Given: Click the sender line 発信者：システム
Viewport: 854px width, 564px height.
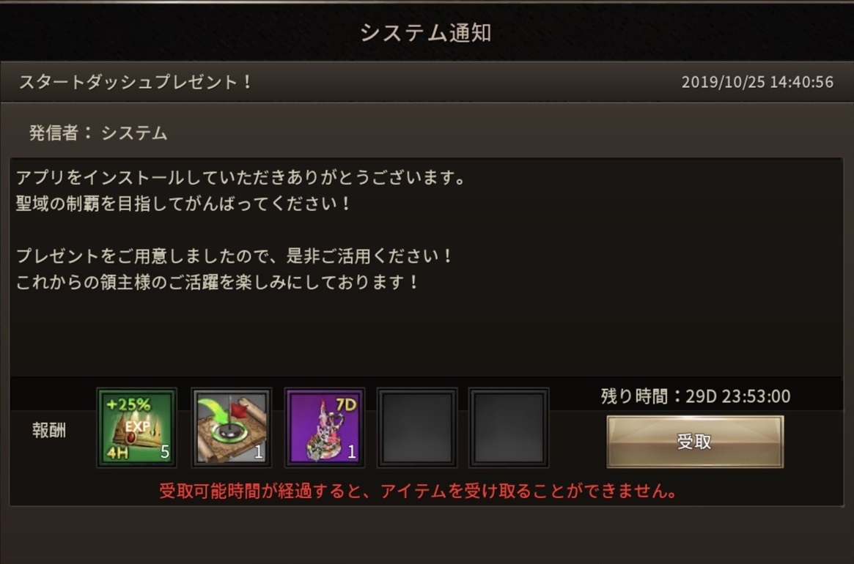Looking at the screenshot, I should (x=98, y=133).
